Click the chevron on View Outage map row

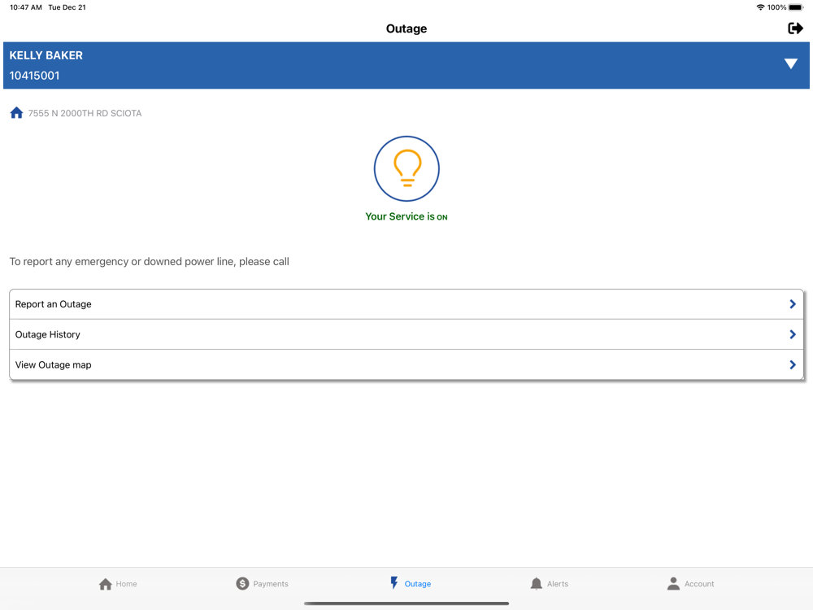click(x=792, y=364)
